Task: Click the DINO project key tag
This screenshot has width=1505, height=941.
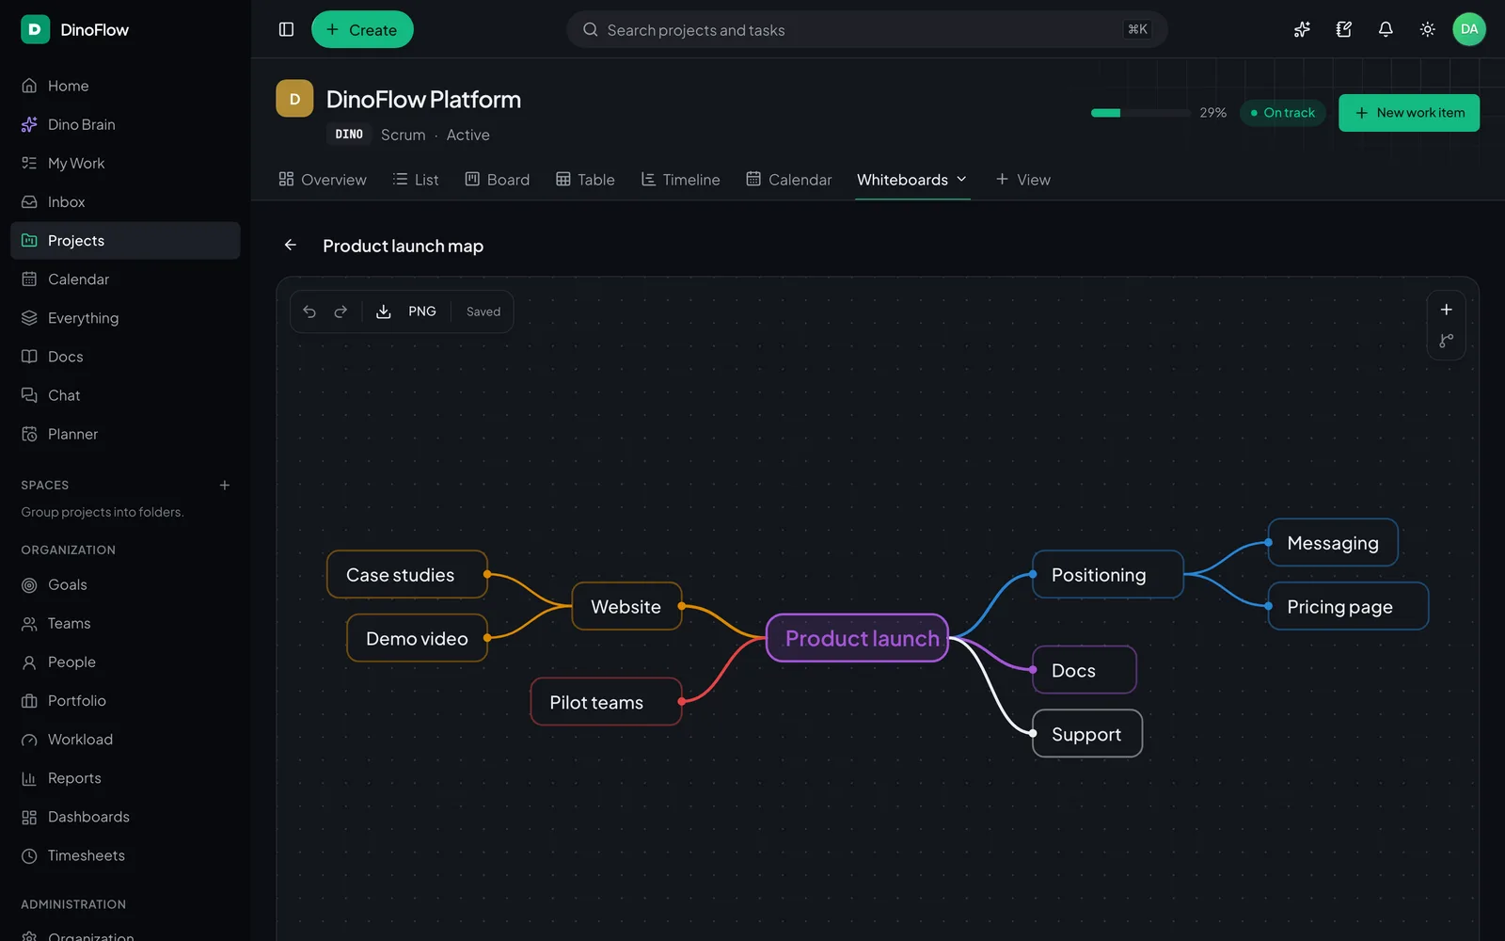Action: (x=349, y=135)
